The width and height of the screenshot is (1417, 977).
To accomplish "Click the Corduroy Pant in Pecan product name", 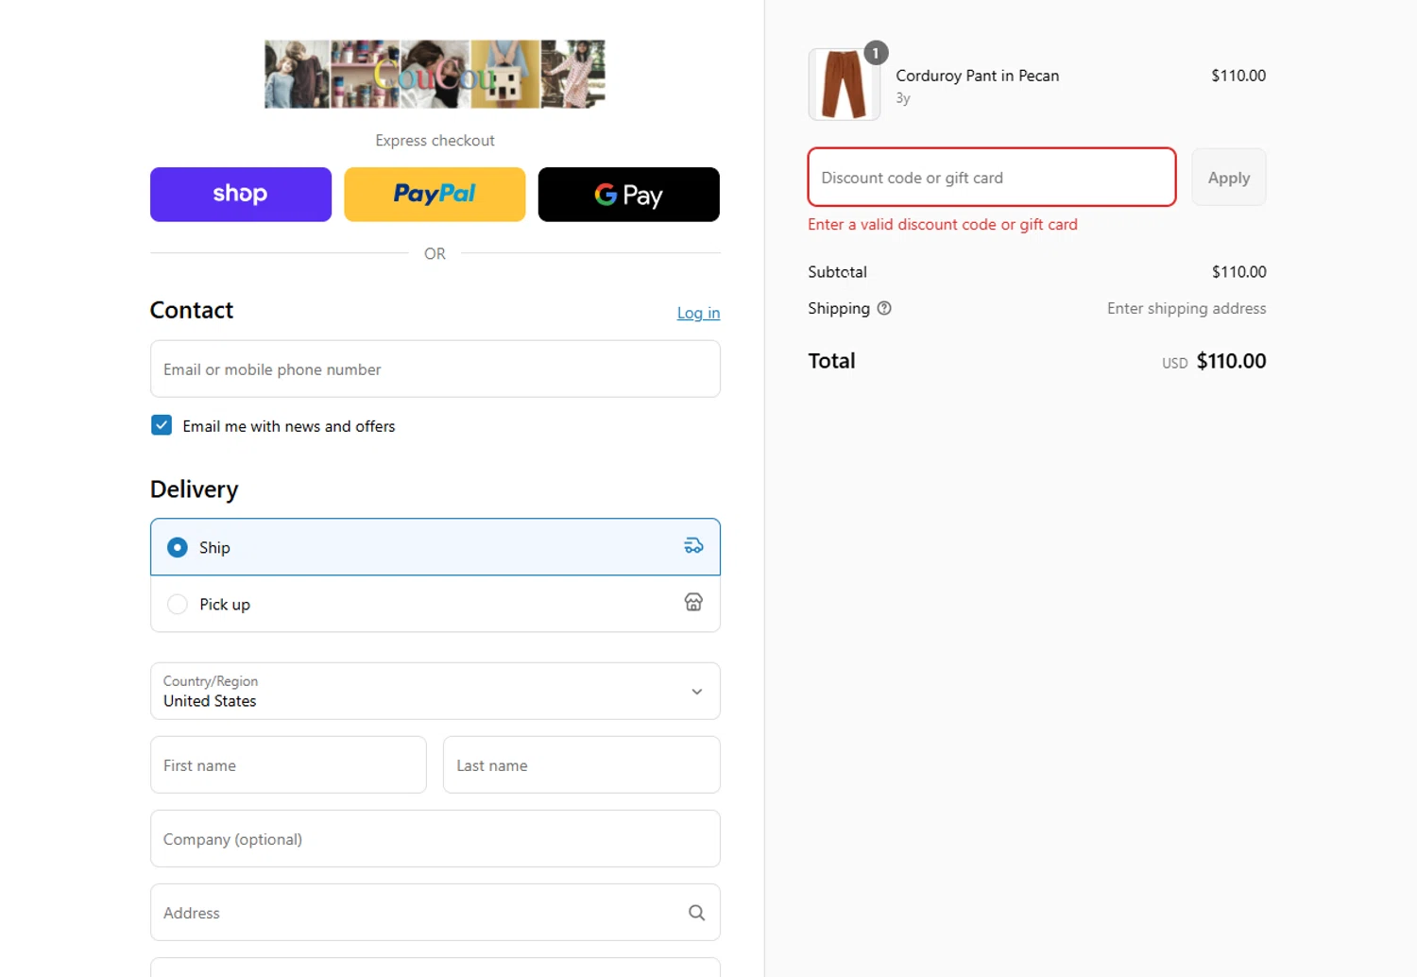I will [978, 76].
